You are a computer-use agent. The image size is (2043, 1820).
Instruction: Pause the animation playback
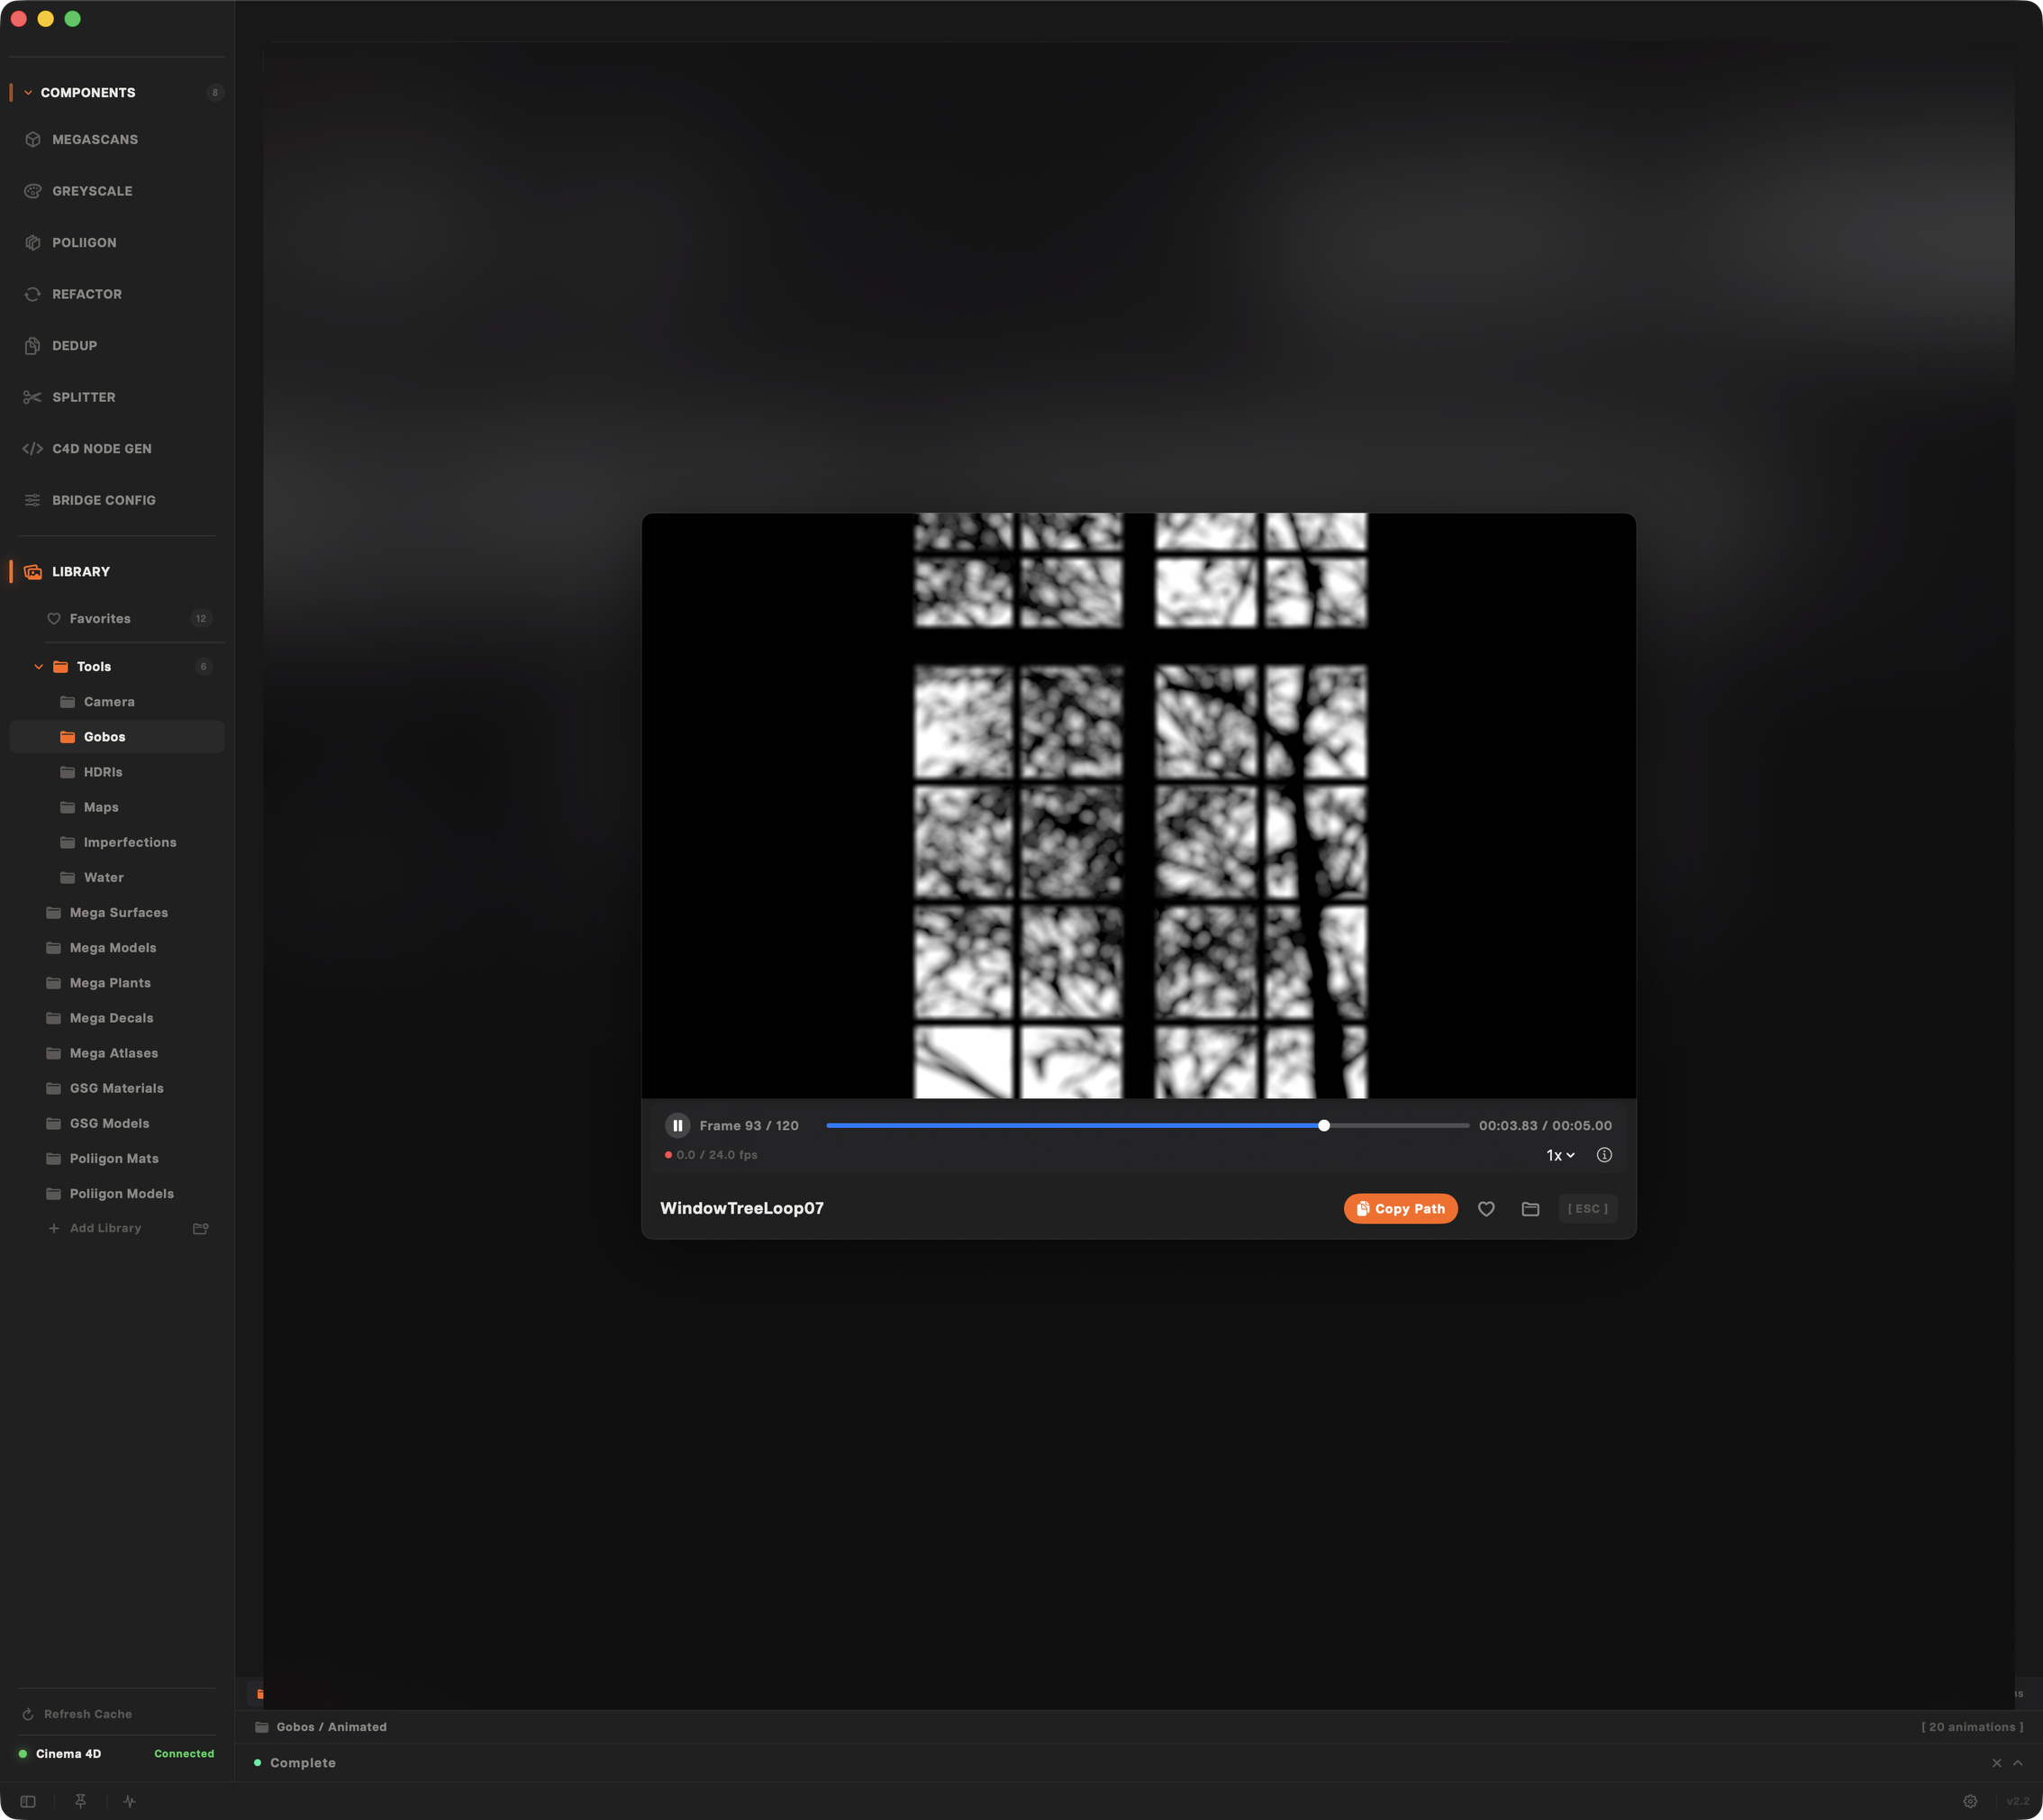(677, 1125)
